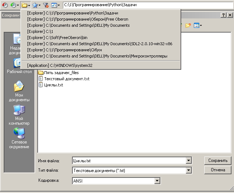234x193 pixels.
Task: Click the green clock history icon
Action: pyautogui.click(x=13, y=5)
